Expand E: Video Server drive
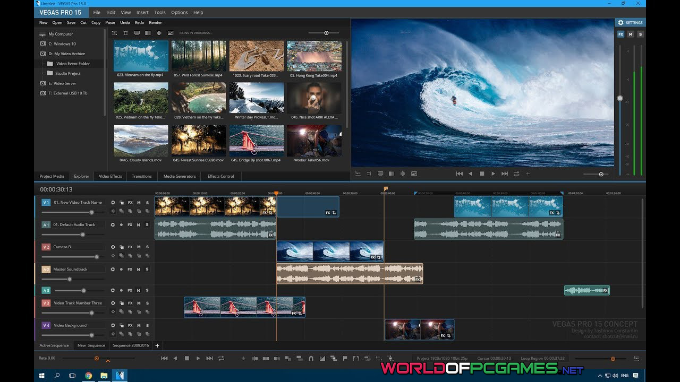 coord(42,83)
